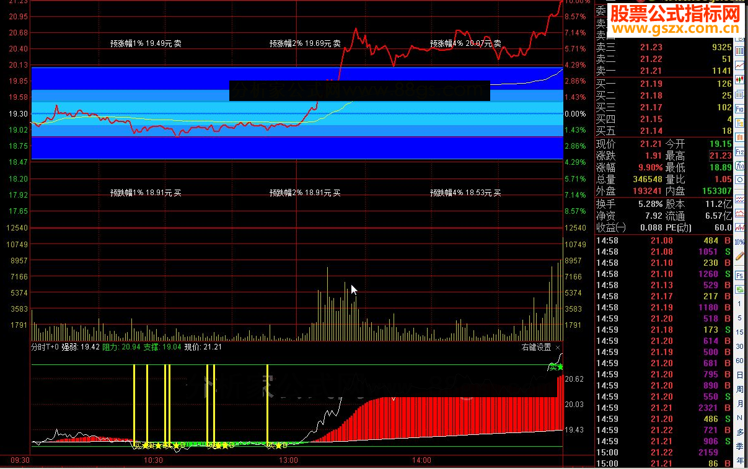Image resolution: width=748 pixels, height=469 pixels.
Task: Click the 14:00 time axis marker
Action: [x=421, y=460]
